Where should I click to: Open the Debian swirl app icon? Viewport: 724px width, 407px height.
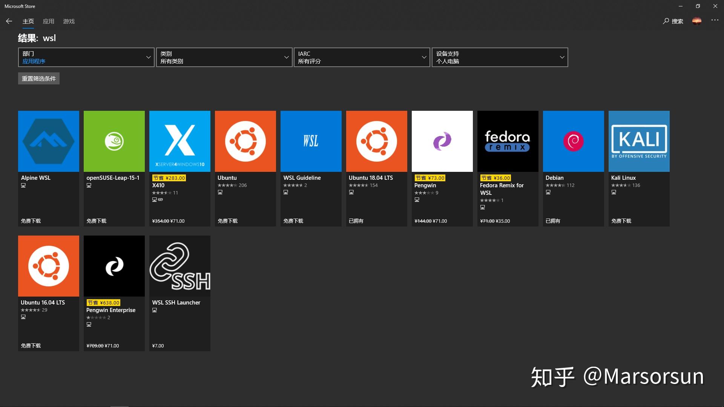pos(574,141)
